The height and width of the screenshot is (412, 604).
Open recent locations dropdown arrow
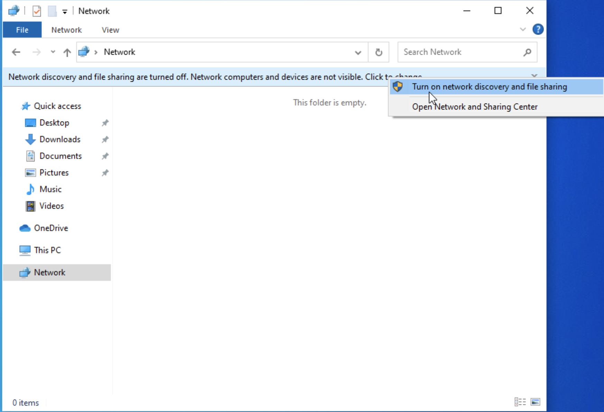click(x=53, y=52)
